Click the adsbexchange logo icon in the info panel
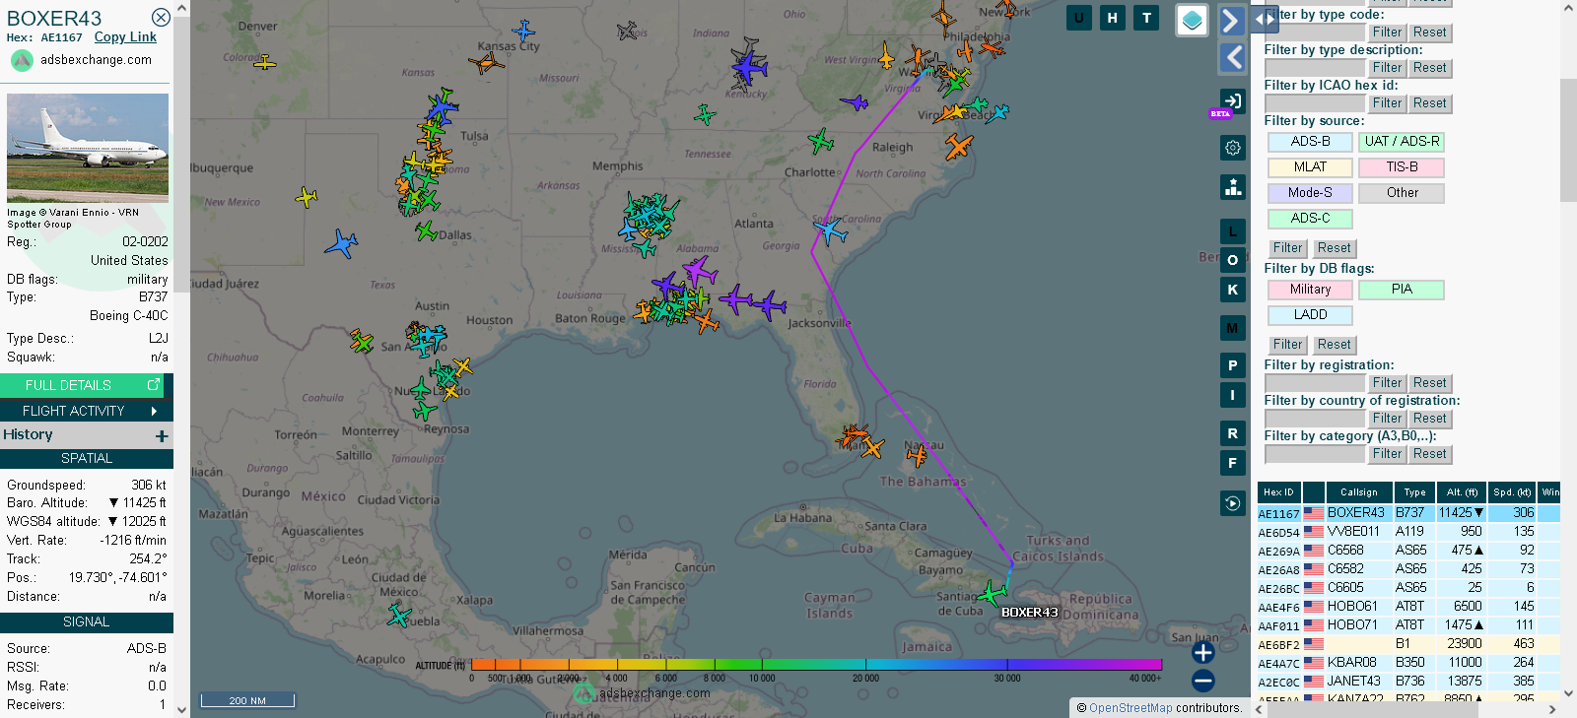This screenshot has width=1577, height=718. 22,60
